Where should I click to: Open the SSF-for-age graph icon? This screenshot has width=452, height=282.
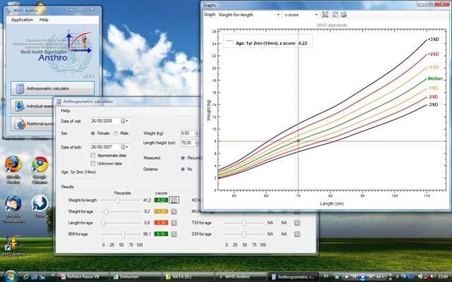point(297,233)
